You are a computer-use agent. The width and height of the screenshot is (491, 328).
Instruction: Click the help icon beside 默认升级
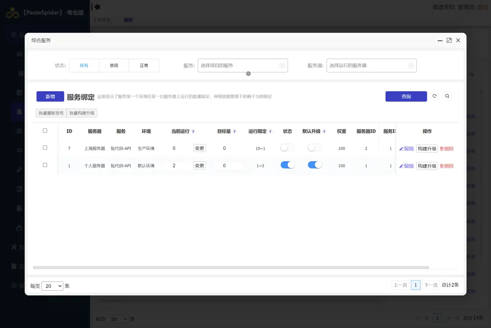(324, 132)
